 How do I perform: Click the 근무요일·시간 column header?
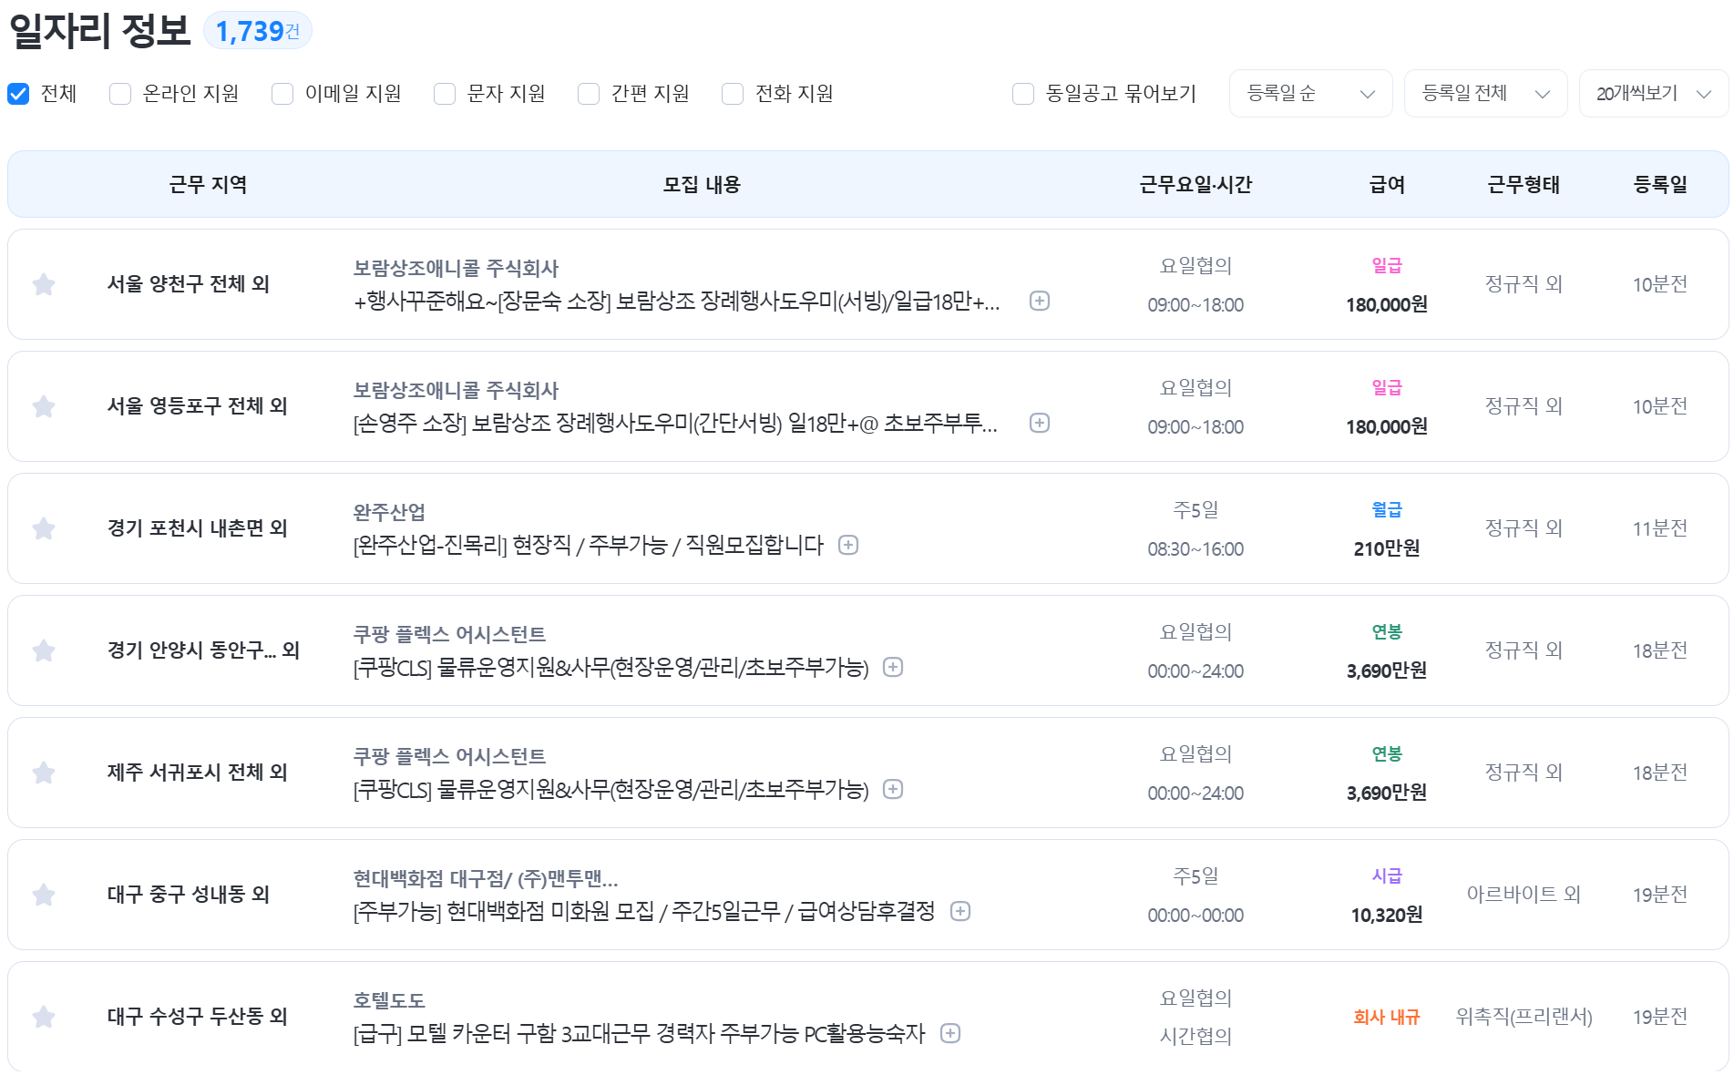[1195, 185]
